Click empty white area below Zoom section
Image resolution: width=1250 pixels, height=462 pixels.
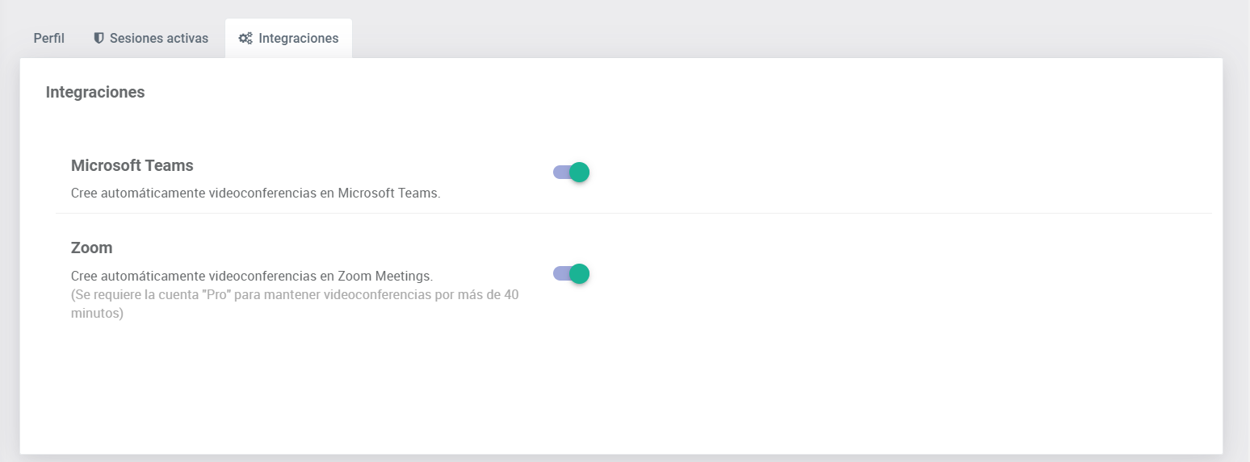pos(622,387)
